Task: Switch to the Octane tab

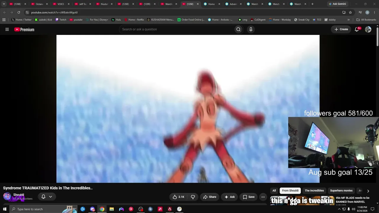Action: tap(39, 4)
